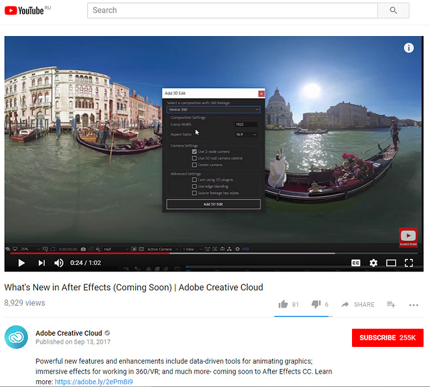Click the timecode 0:00:00:00 display

pos(68,250)
